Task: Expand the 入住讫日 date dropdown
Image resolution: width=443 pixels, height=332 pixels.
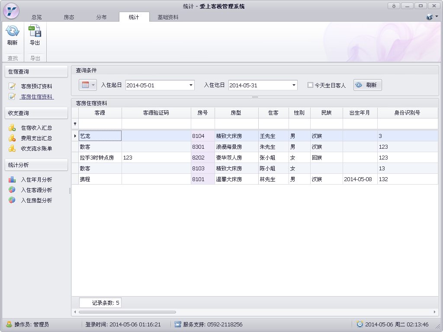Action: click(x=294, y=85)
